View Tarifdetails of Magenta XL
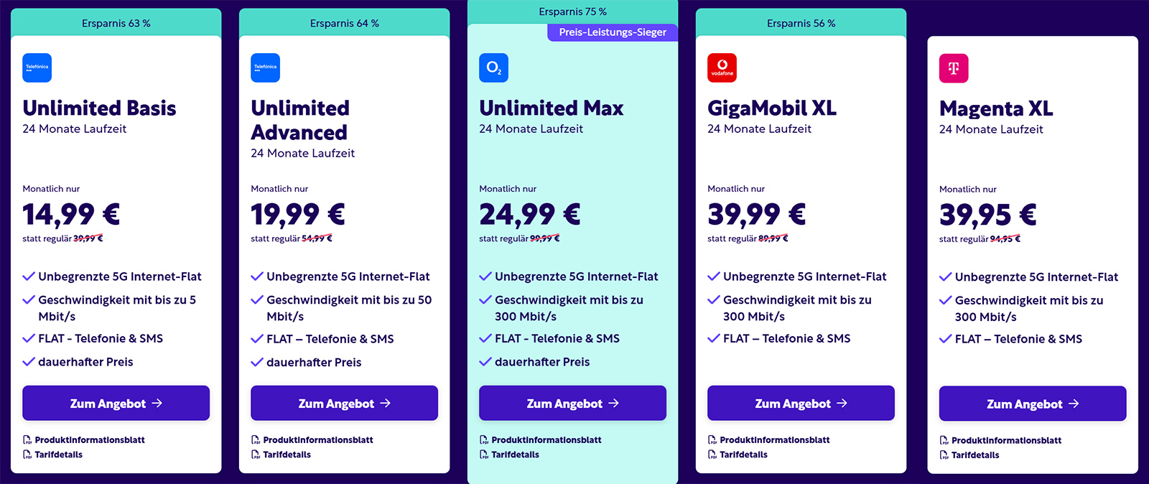The width and height of the screenshot is (1149, 484). point(975,455)
